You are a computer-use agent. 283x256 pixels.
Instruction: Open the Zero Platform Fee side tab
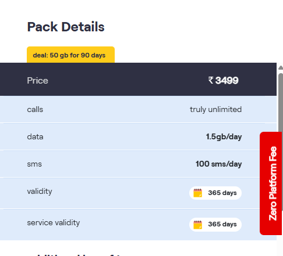click(271, 183)
